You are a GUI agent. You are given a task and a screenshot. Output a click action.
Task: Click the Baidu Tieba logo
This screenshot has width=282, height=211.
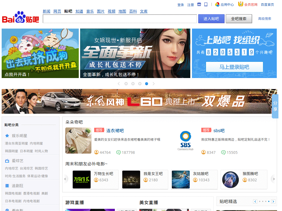click(x=21, y=18)
